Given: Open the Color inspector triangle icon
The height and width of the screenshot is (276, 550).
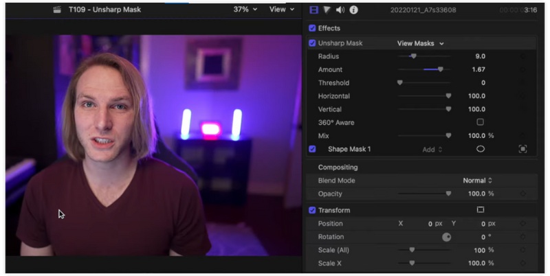Looking at the screenshot, I should tap(327, 10).
